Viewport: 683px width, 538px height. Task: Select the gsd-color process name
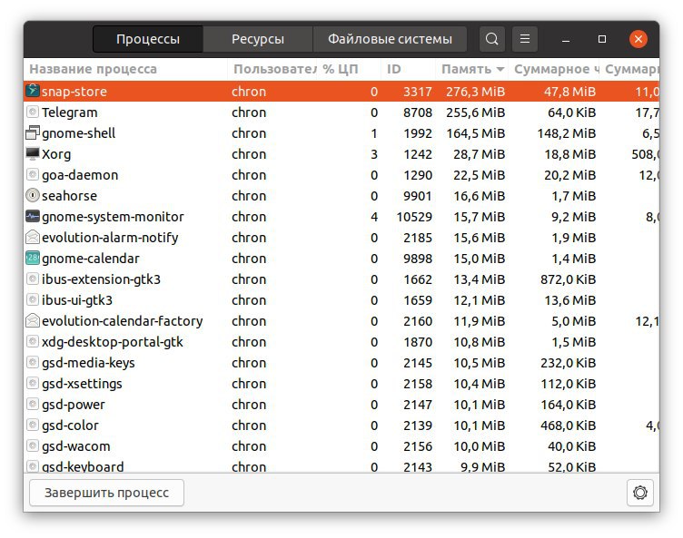coord(70,426)
